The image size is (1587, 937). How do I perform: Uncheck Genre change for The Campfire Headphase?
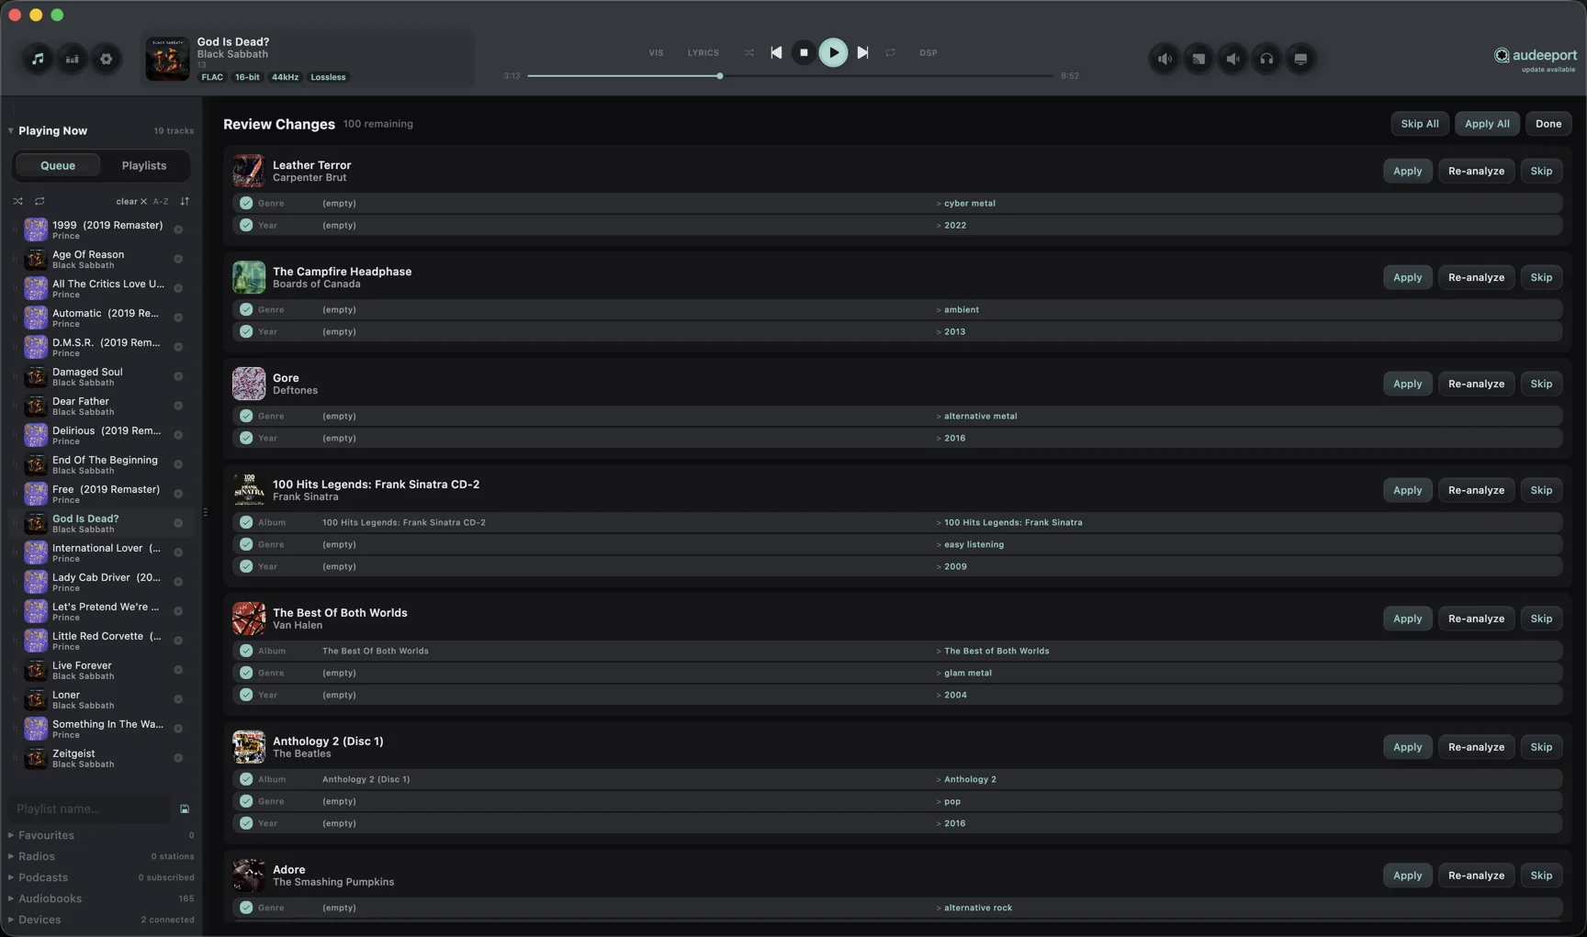pyautogui.click(x=246, y=309)
